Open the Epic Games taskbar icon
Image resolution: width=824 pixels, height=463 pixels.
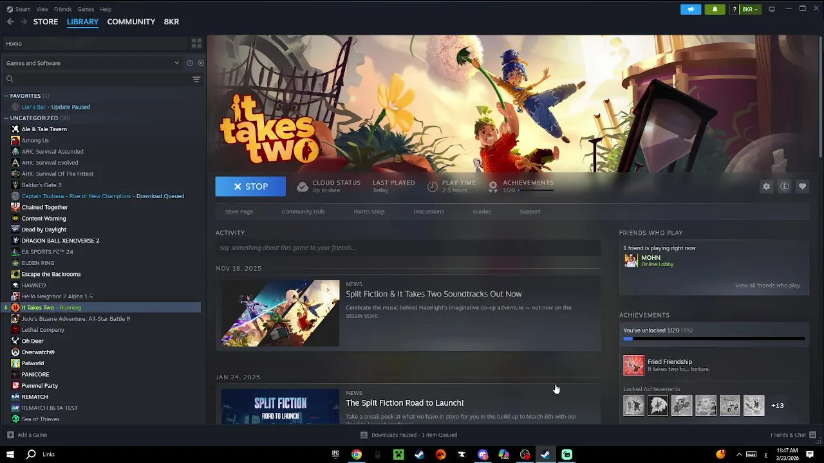(x=335, y=455)
